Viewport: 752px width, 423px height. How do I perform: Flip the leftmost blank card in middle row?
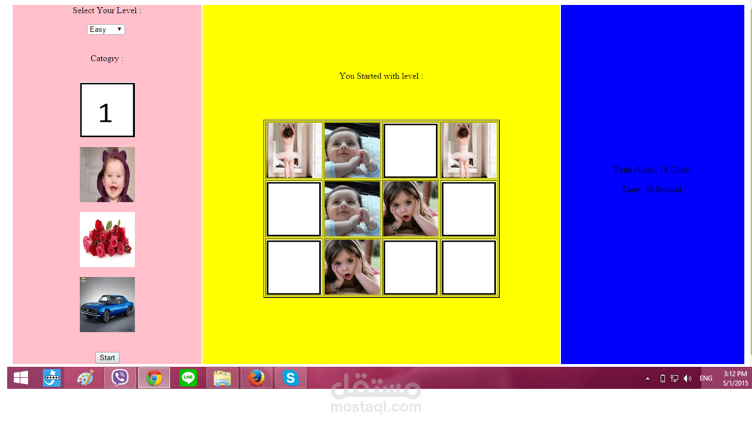294,209
